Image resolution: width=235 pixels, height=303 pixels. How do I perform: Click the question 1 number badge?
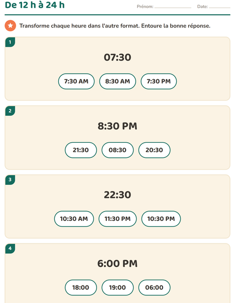click(10, 42)
